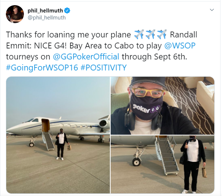This screenshot has height=196, width=222.
Task: Select the #GoingForWSOP16 hashtag
Action: pos(42,68)
